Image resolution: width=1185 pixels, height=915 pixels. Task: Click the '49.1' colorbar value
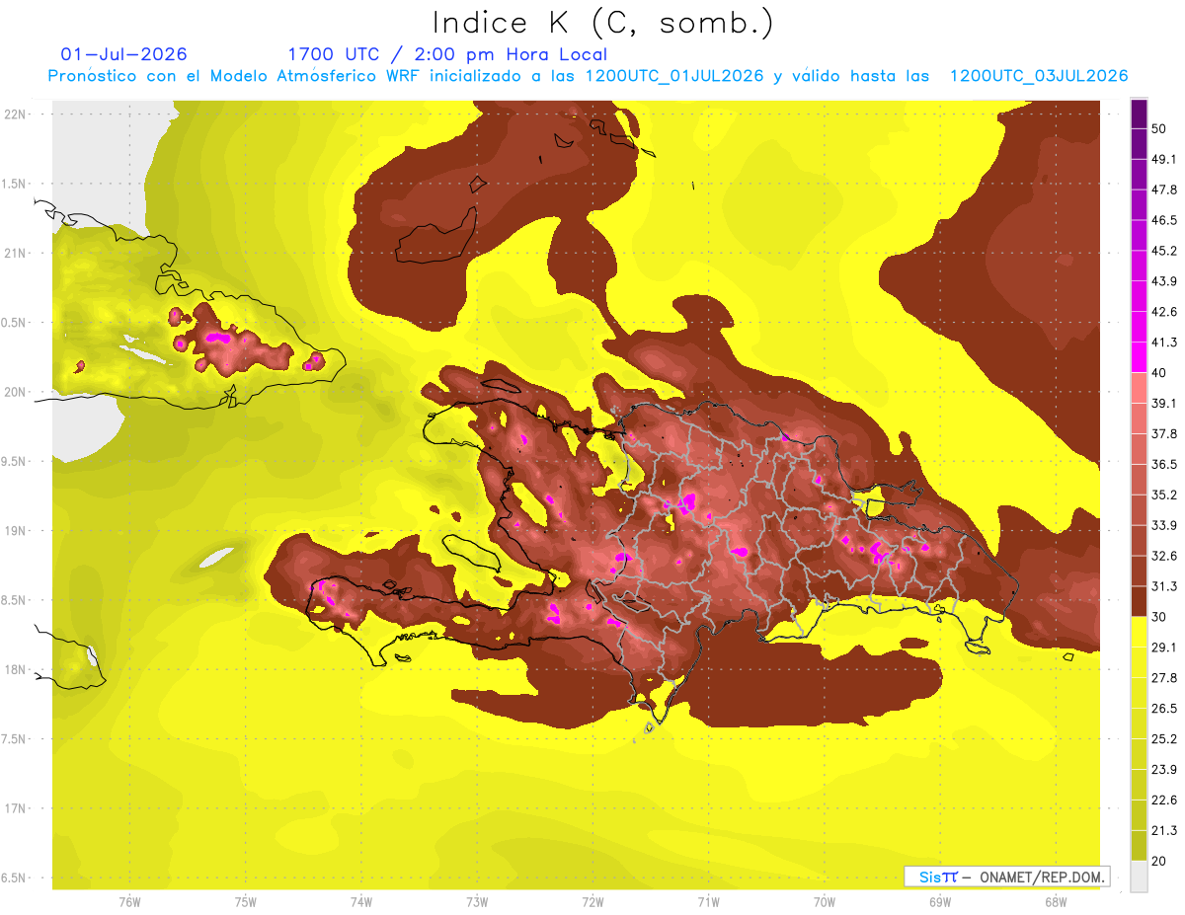tap(1165, 159)
